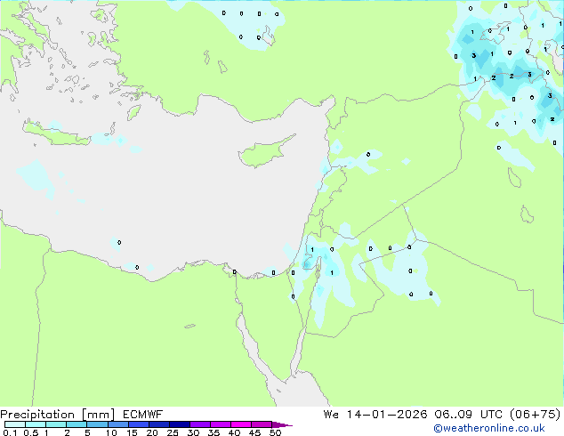This screenshot has height=436, width=564.
Task: Open the weatheronline.co.uk link
Action: (x=489, y=428)
